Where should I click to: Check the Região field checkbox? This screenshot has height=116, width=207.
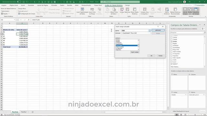tap(172, 43)
